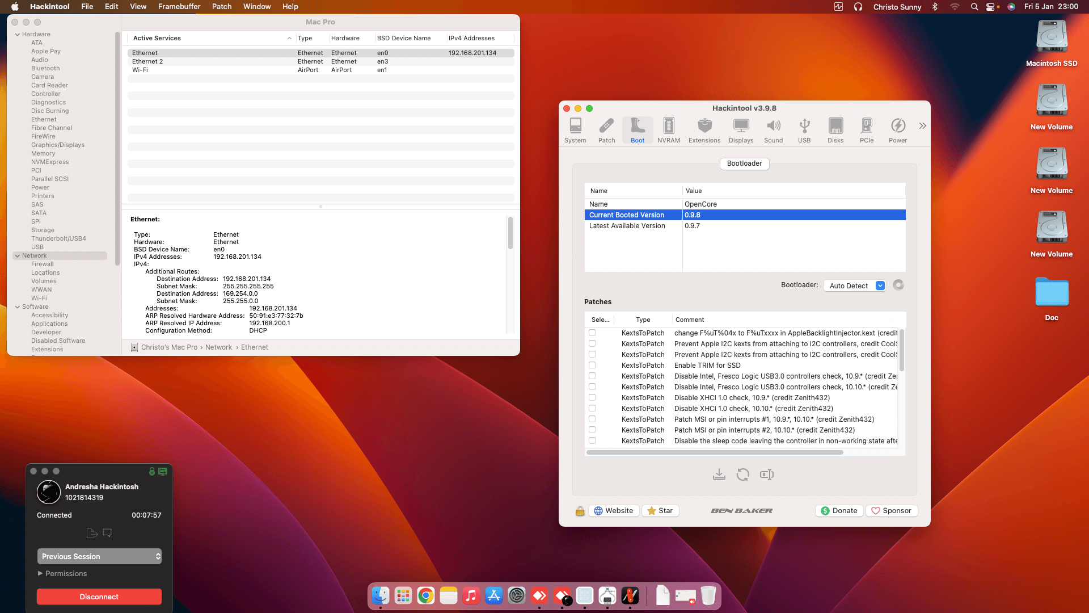
Task: Collapse the Network tree section
Action: coord(18,256)
